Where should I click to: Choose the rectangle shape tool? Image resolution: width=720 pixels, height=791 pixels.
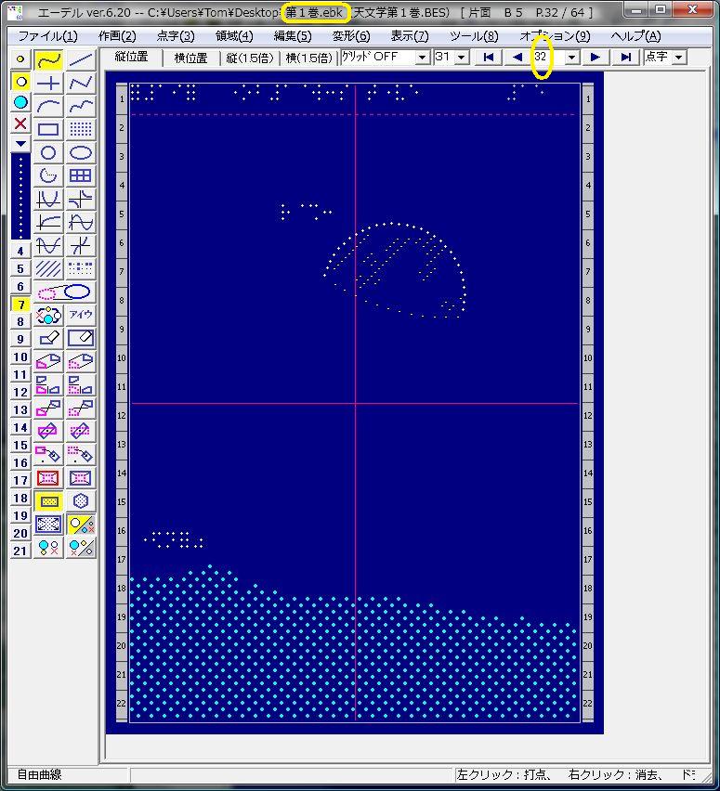pos(48,130)
